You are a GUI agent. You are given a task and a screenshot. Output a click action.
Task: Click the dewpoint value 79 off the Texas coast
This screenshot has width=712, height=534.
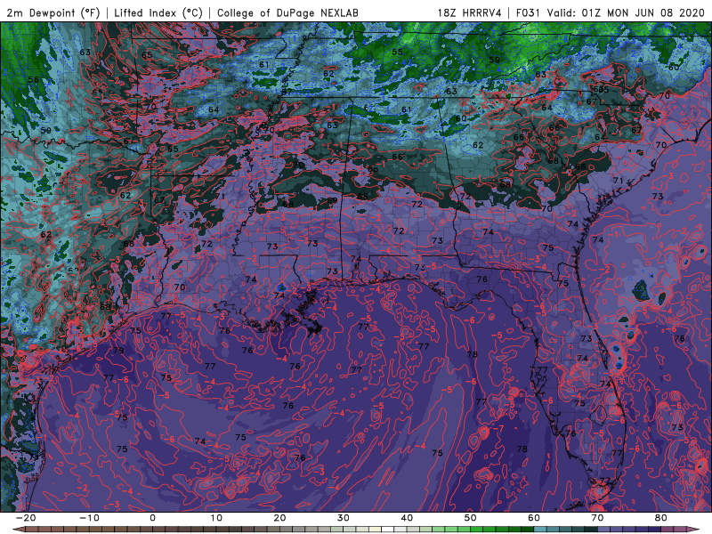click(x=118, y=350)
